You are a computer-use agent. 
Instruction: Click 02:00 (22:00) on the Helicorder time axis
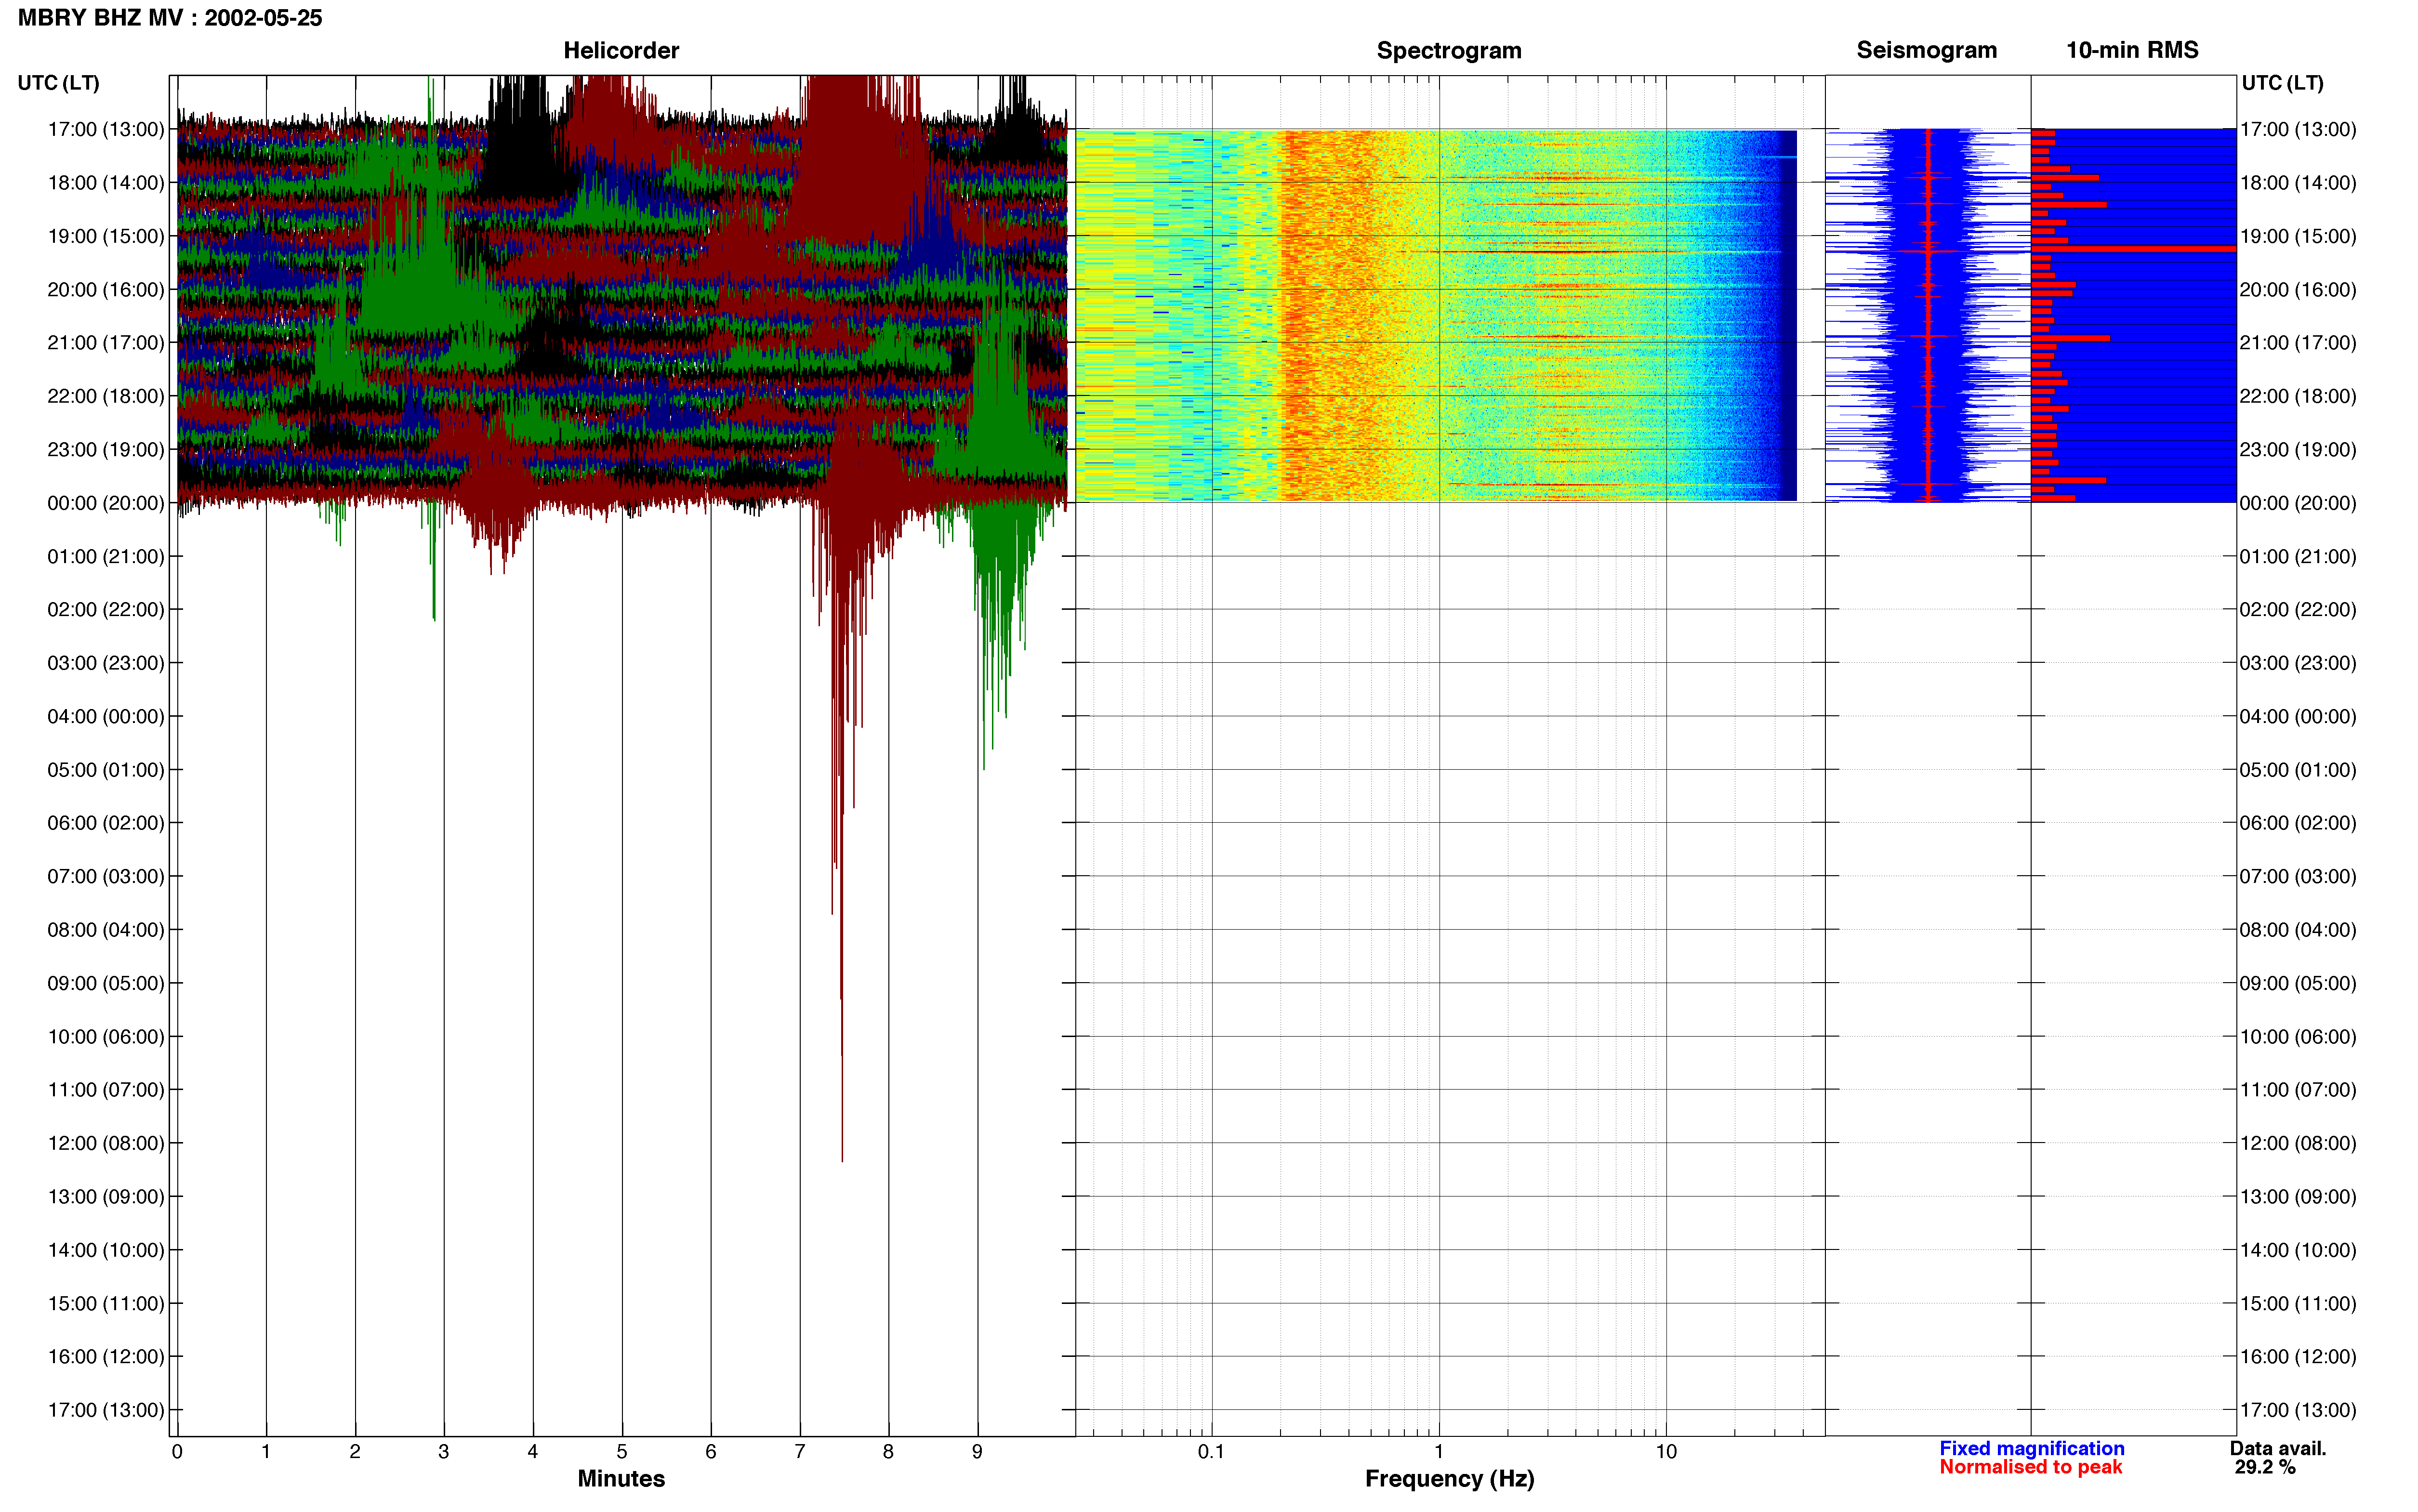pyautogui.click(x=106, y=609)
